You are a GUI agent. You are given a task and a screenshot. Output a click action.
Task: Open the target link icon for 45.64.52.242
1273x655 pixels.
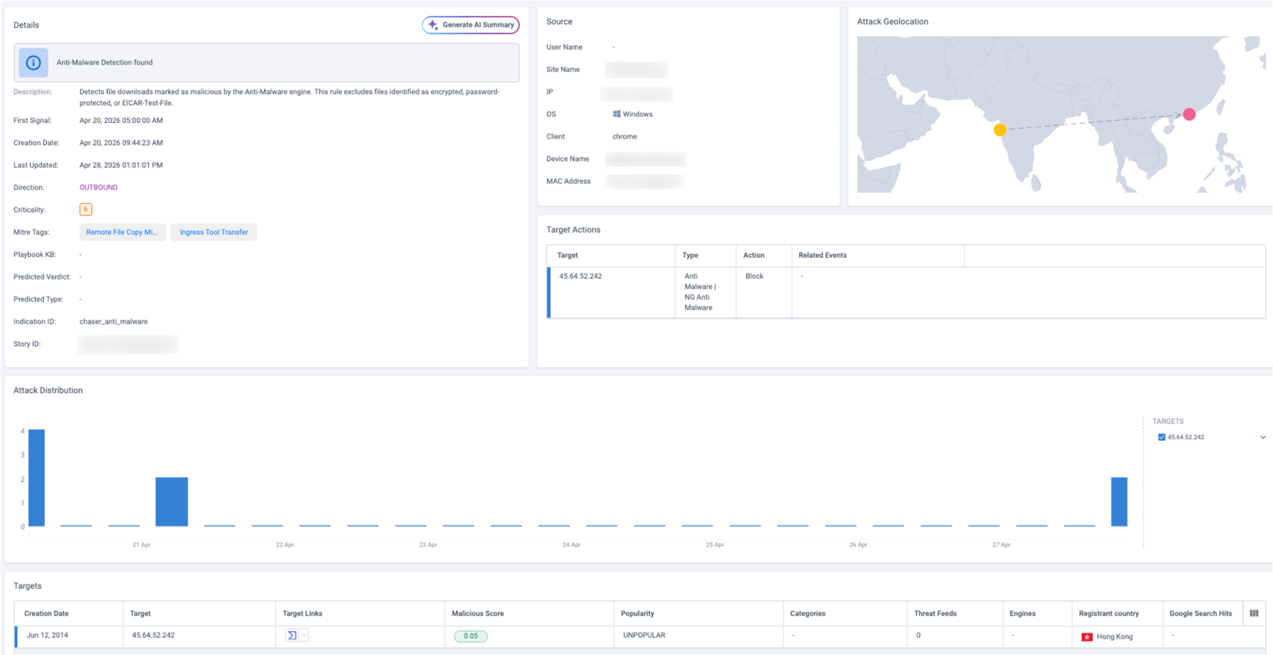coord(292,635)
